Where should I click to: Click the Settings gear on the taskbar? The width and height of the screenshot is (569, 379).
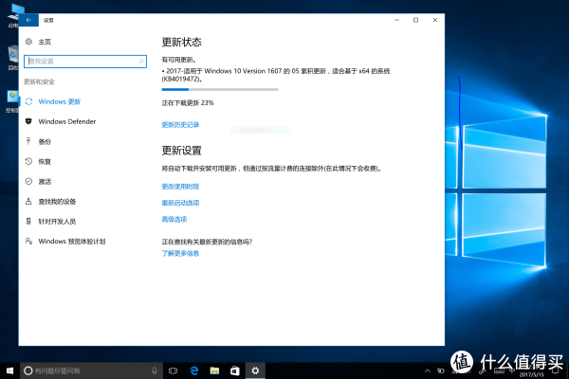(x=255, y=370)
